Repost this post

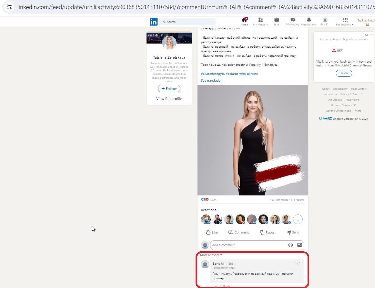click(268, 232)
